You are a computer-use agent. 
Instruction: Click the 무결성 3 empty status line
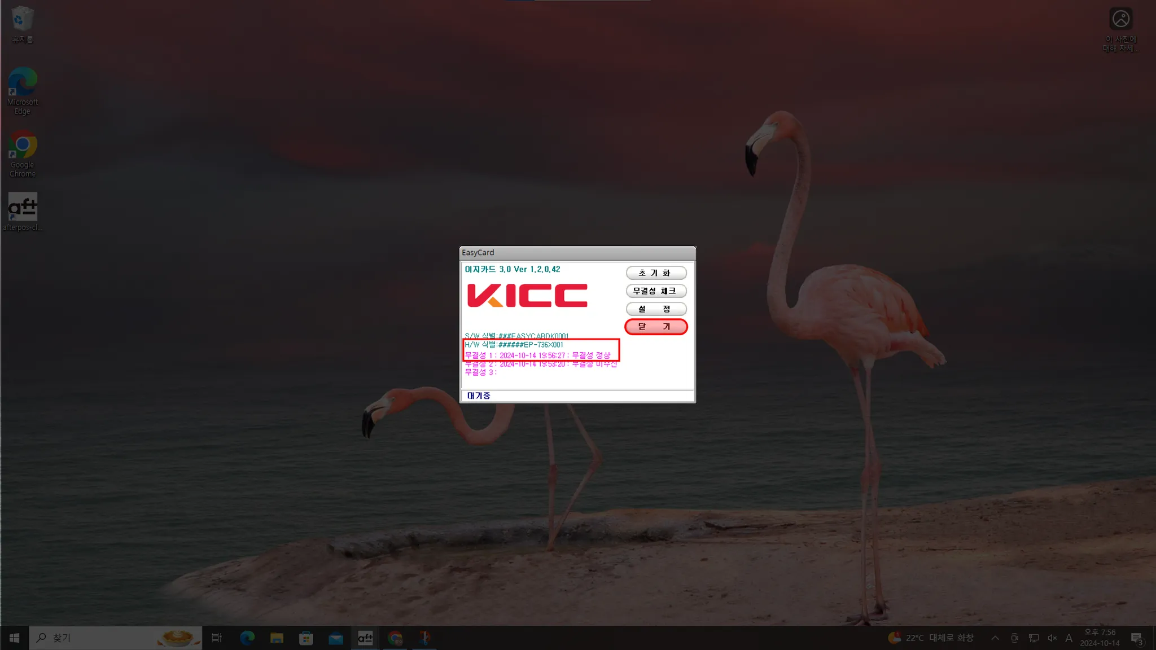480,372
